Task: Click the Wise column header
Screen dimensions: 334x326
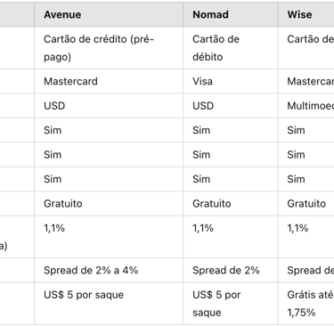Action: [306, 14]
